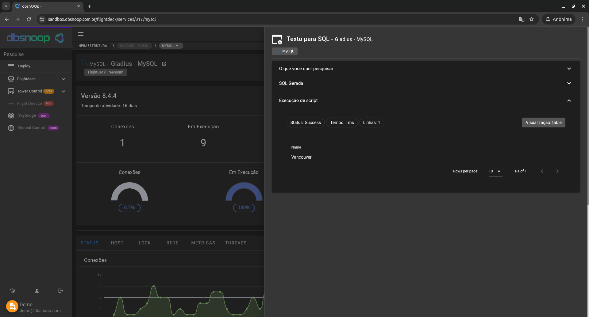Open the Rows per page dropdown

click(495, 171)
